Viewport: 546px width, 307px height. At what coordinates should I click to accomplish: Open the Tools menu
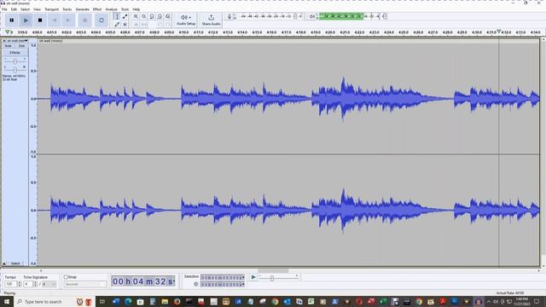coord(125,9)
